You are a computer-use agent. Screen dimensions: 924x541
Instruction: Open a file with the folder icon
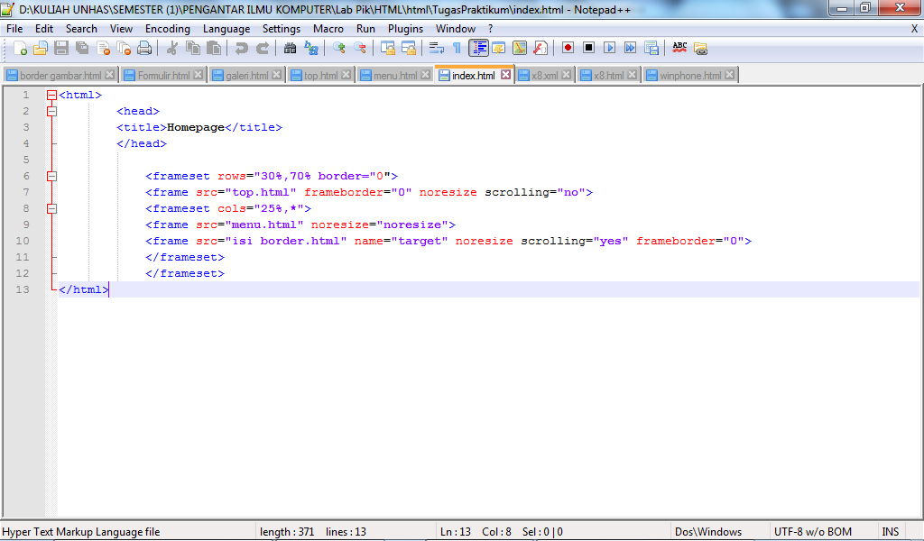point(40,49)
